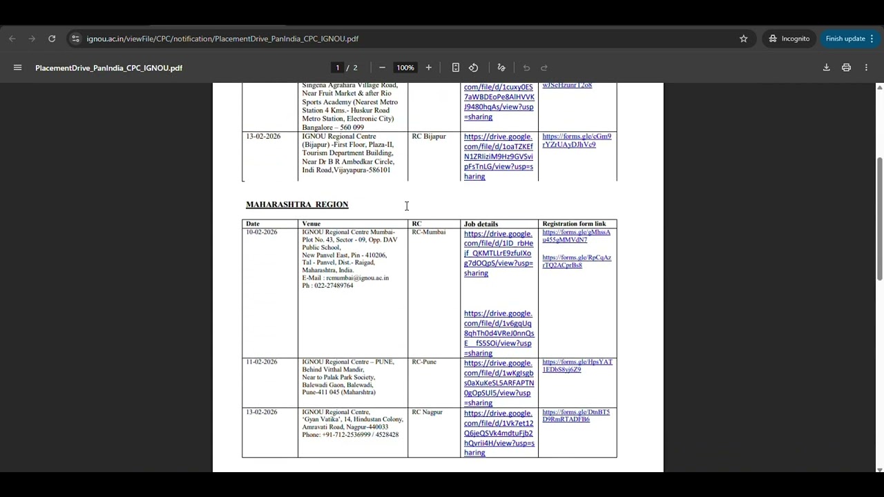The height and width of the screenshot is (497, 884).
Task: Click the Venue column header
Action: tap(311, 224)
